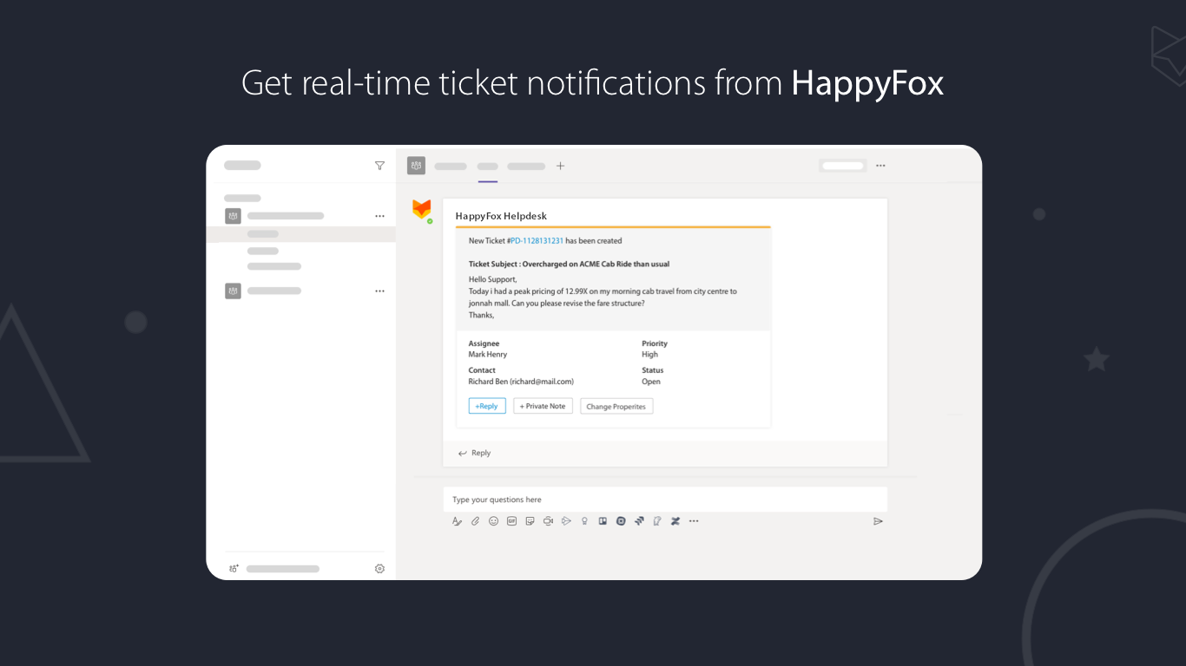Open more options for second team
This screenshot has width=1186, height=666.
379,291
